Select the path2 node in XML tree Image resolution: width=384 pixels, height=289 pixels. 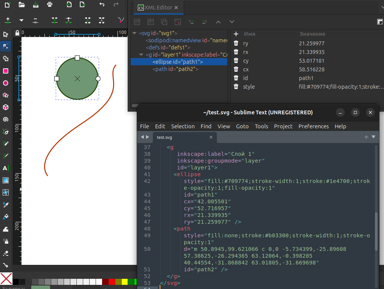tap(175, 69)
